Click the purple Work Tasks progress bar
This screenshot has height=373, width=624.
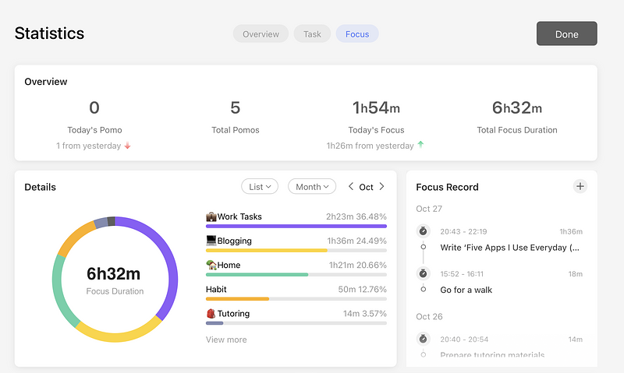pyautogui.click(x=296, y=226)
